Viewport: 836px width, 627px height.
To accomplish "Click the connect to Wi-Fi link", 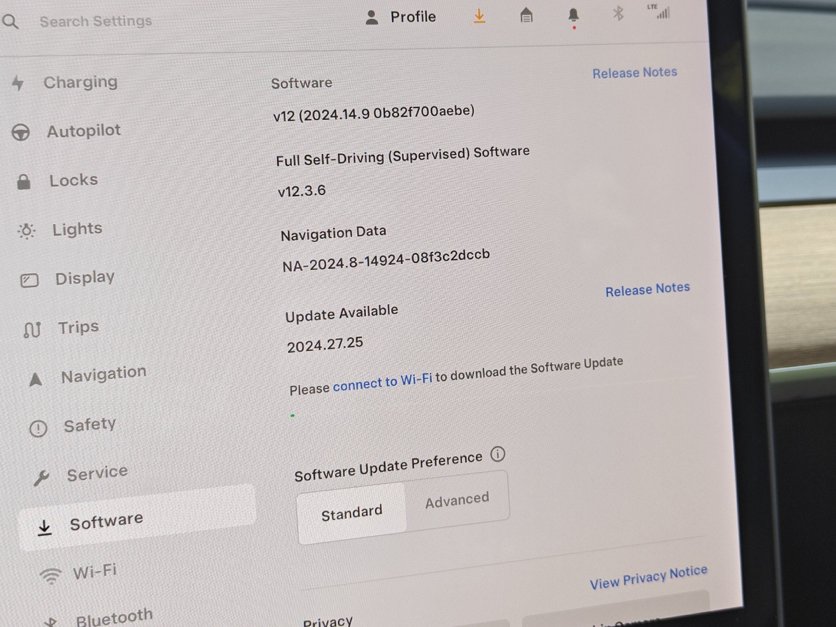I will [x=383, y=383].
